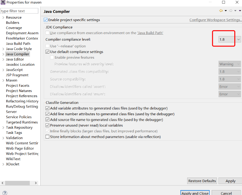Open the 'Java Build Path' link
Screen dimensions: 242x195
150,33
